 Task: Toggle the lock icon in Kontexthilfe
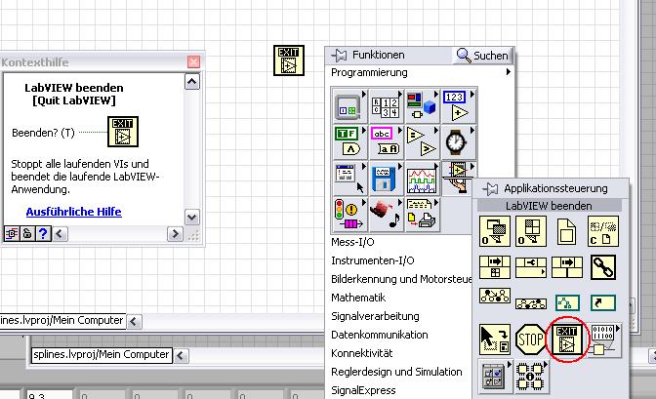[x=27, y=233]
